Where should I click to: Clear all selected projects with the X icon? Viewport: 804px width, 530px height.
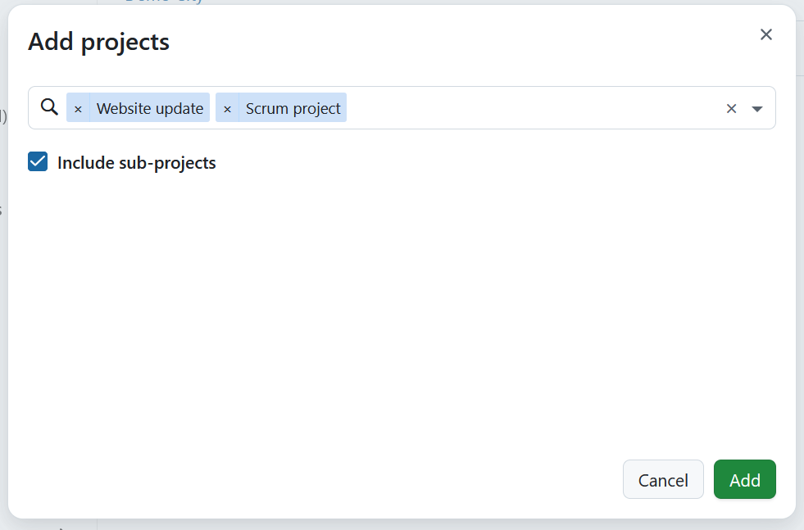coord(730,107)
